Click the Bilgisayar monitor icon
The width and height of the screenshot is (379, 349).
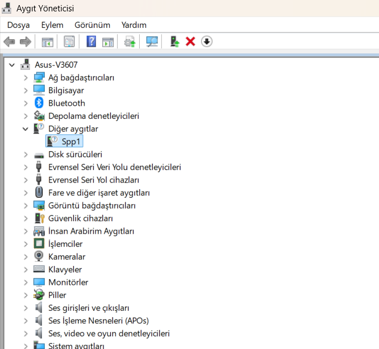coord(39,90)
